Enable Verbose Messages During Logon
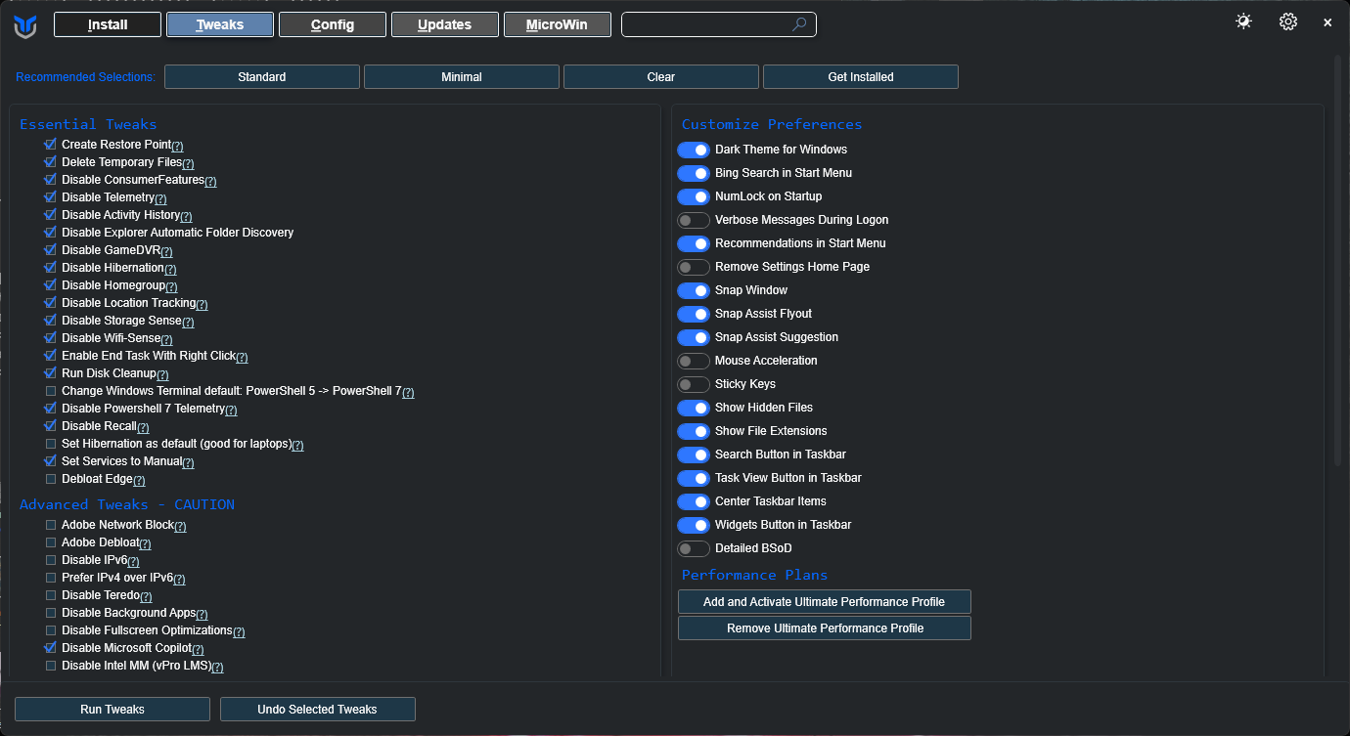This screenshot has height=736, width=1350. click(x=694, y=220)
